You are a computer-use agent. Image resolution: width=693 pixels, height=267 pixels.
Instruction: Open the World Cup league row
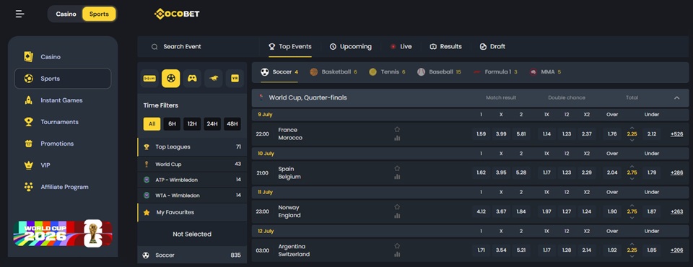192,164
